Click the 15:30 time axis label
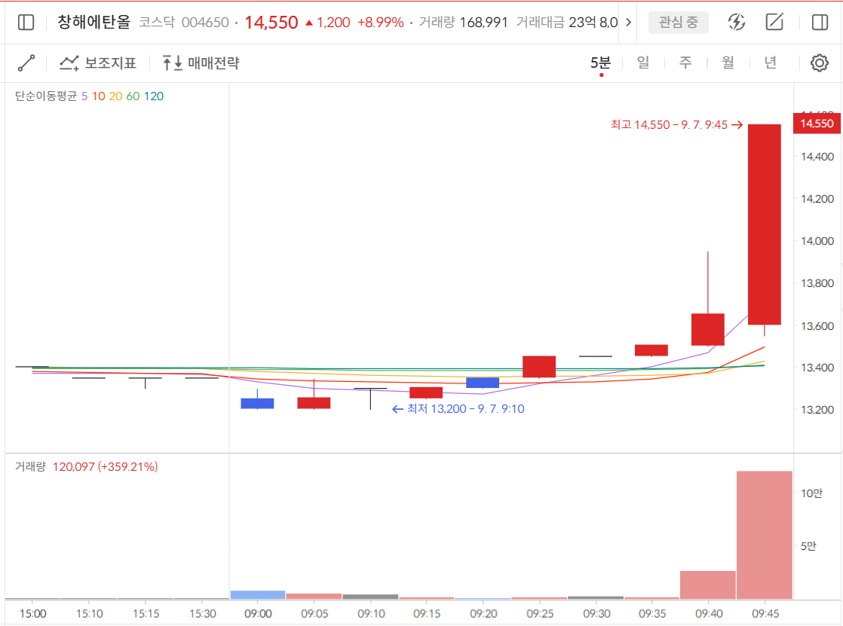Viewport: 843px width, 626px height. (202, 614)
